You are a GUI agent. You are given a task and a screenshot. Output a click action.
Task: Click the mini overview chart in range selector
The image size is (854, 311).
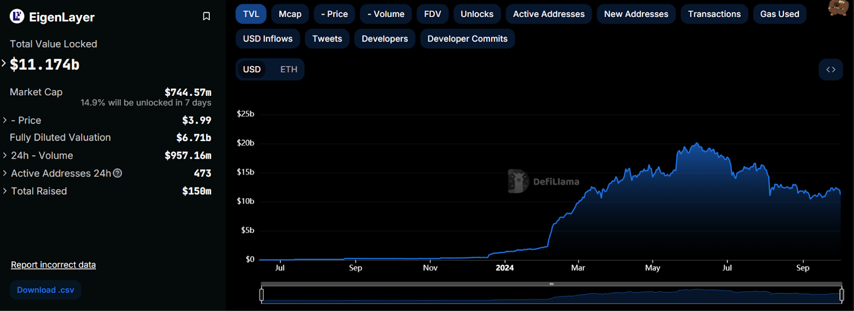tap(551, 294)
